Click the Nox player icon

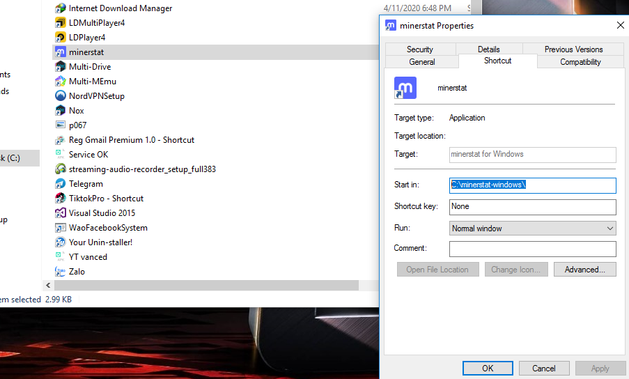[61, 111]
